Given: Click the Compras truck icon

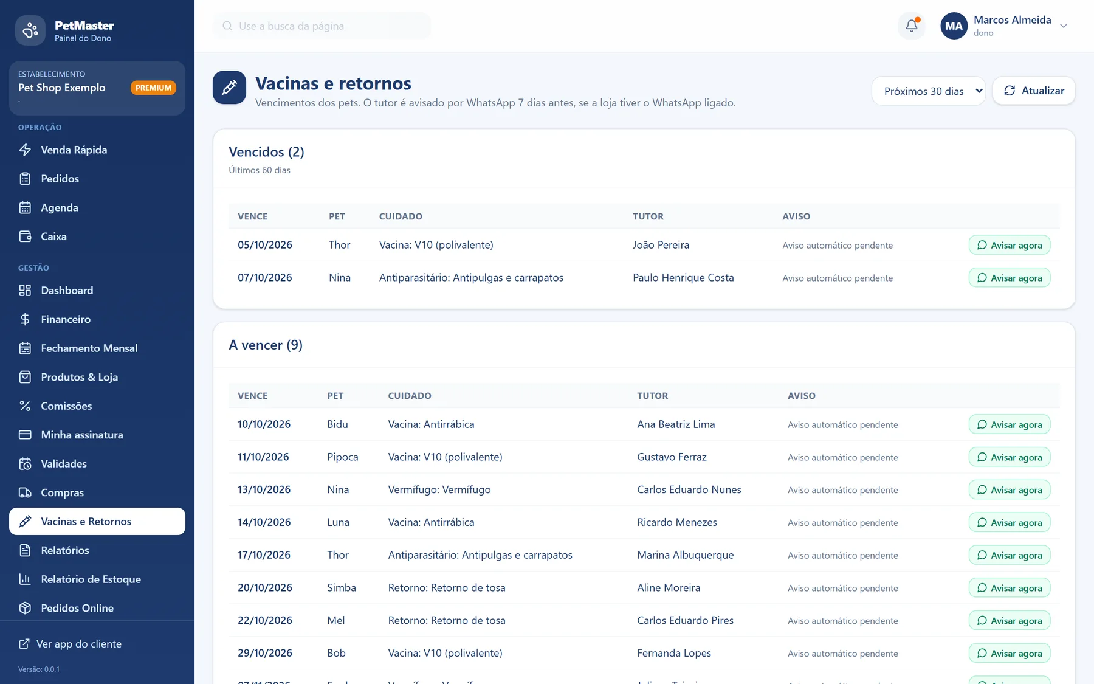Looking at the screenshot, I should click(25, 492).
